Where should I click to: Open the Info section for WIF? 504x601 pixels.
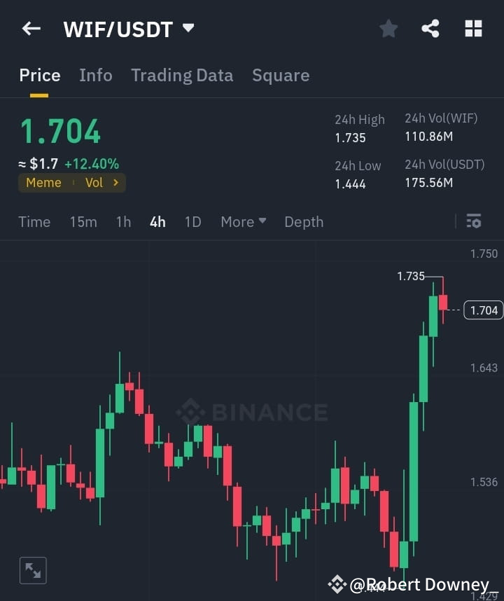coord(96,75)
